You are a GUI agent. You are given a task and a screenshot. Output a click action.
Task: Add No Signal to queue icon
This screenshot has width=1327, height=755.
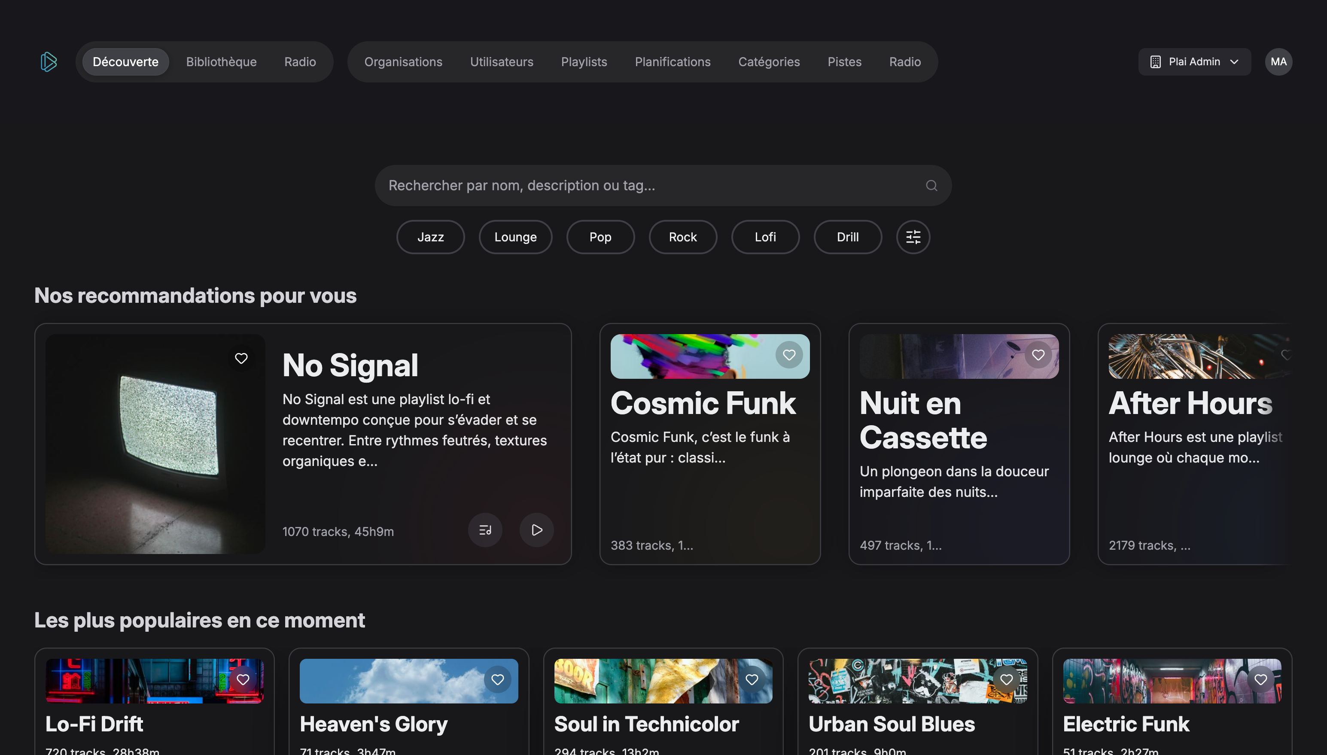pos(485,530)
